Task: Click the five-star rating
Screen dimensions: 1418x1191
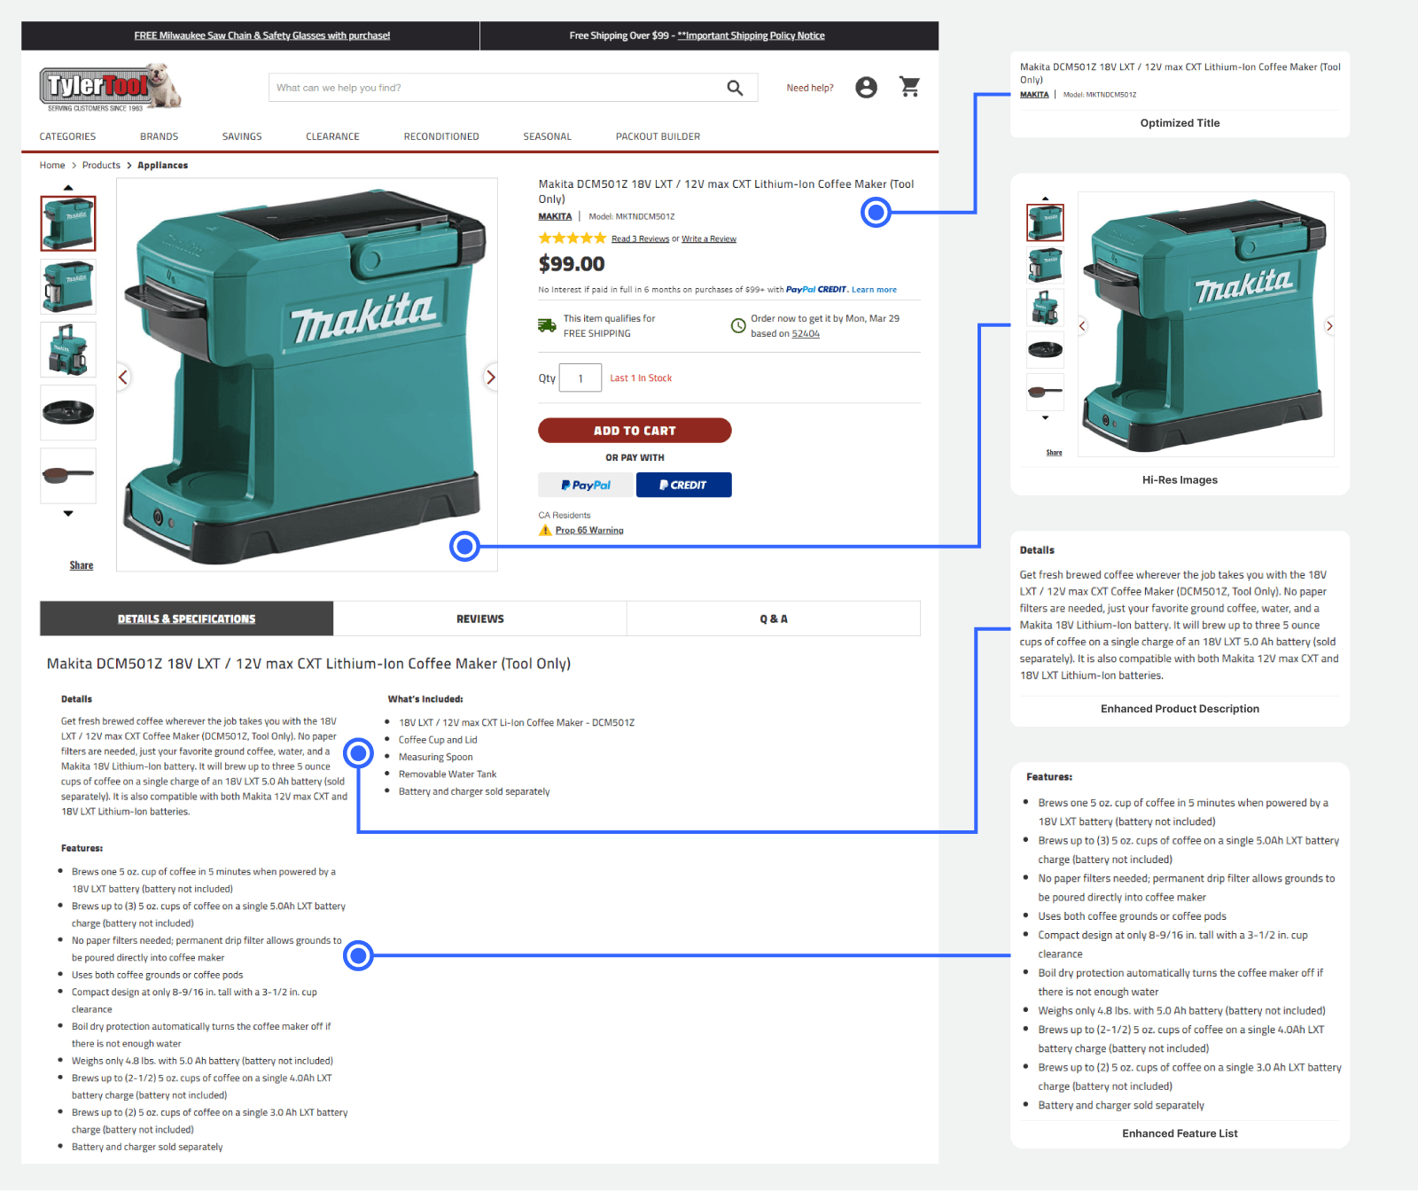Action: click(573, 238)
